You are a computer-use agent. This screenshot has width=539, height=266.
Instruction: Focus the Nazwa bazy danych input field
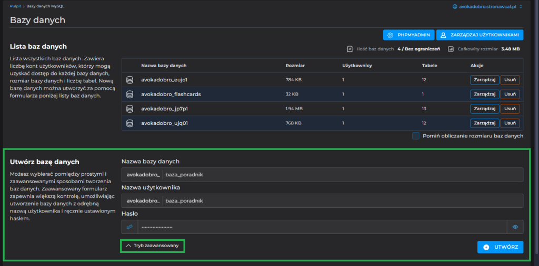pos(343,175)
